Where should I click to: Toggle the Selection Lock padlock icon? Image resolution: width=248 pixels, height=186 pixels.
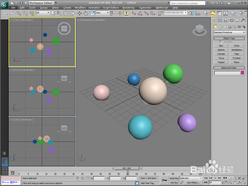[82, 178]
